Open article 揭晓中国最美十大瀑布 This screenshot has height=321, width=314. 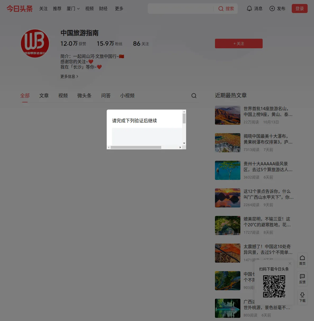[x=268, y=139]
